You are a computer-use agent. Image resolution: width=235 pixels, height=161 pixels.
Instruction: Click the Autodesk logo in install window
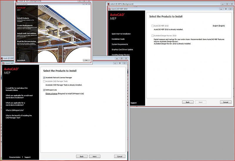[21, 61]
